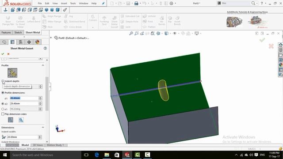This screenshot has height=159, width=283.
Task: Click the Unfold tool
Action: click(149, 16)
